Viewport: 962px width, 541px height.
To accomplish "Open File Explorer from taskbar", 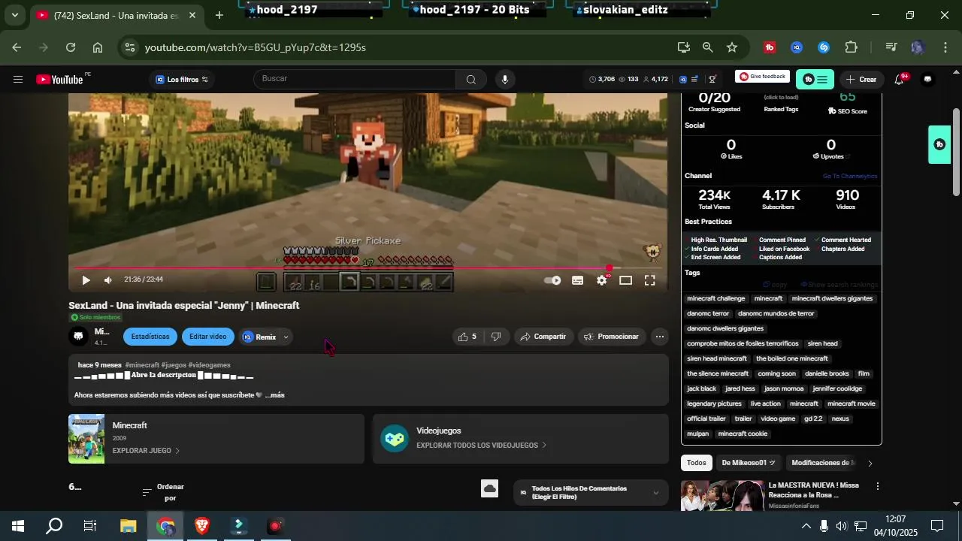I will click(129, 526).
